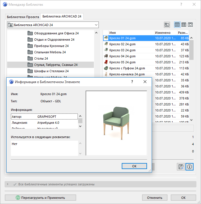Click down arrow of Информация list scrollbar
The height and width of the screenshot is (204, 201).
pyautogui.click(x=80, y=126)
